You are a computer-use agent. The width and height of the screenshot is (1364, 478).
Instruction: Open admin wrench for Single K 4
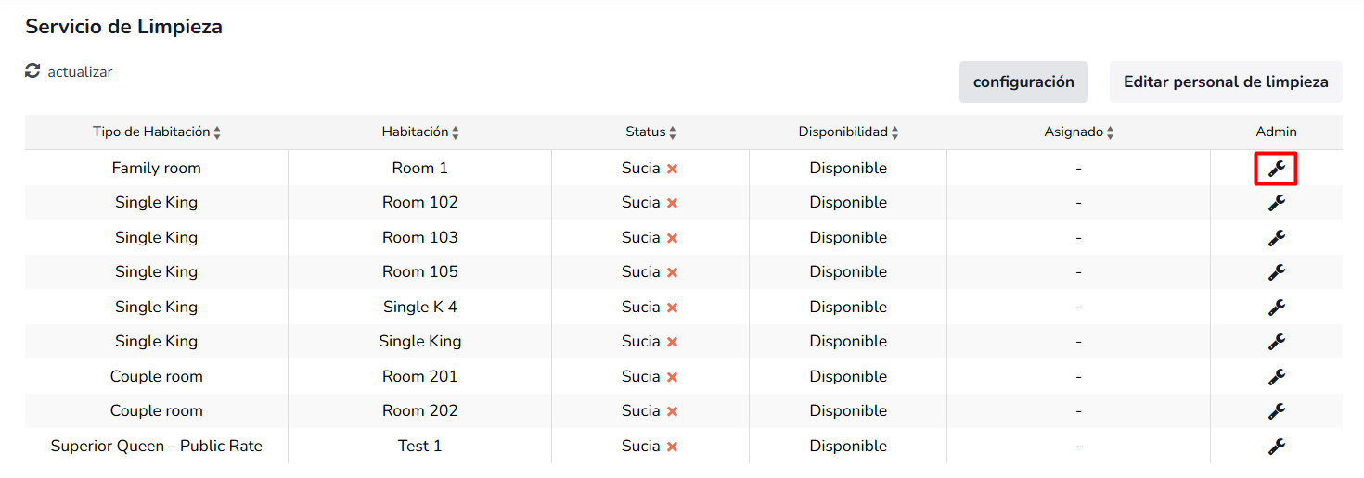1276,308
